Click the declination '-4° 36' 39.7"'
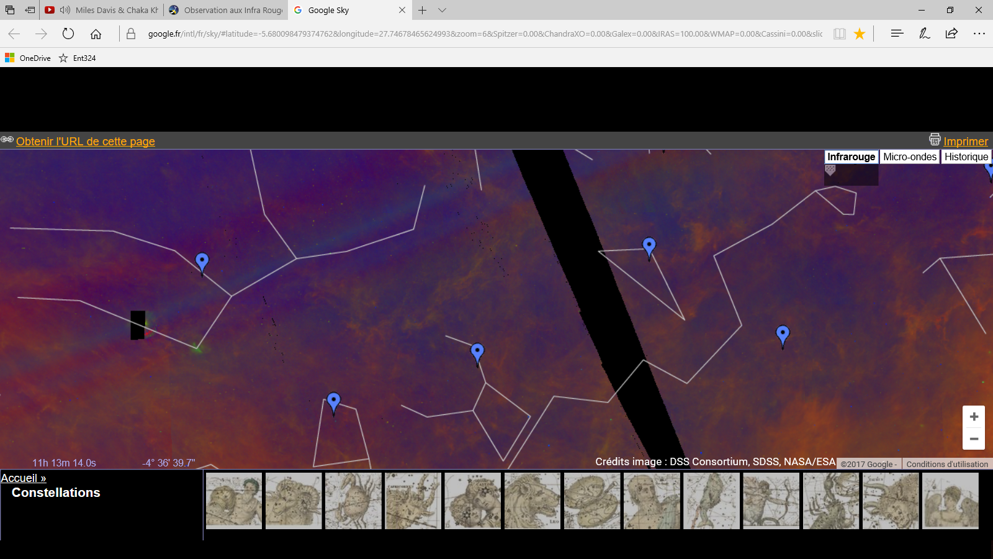 169,463
